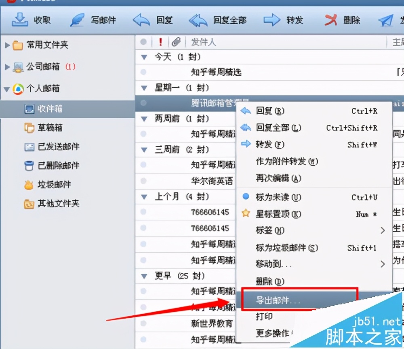Expand the 常用文件夹 tree node
The width and height of the screenshot is (404, 349).
[7, 45]
